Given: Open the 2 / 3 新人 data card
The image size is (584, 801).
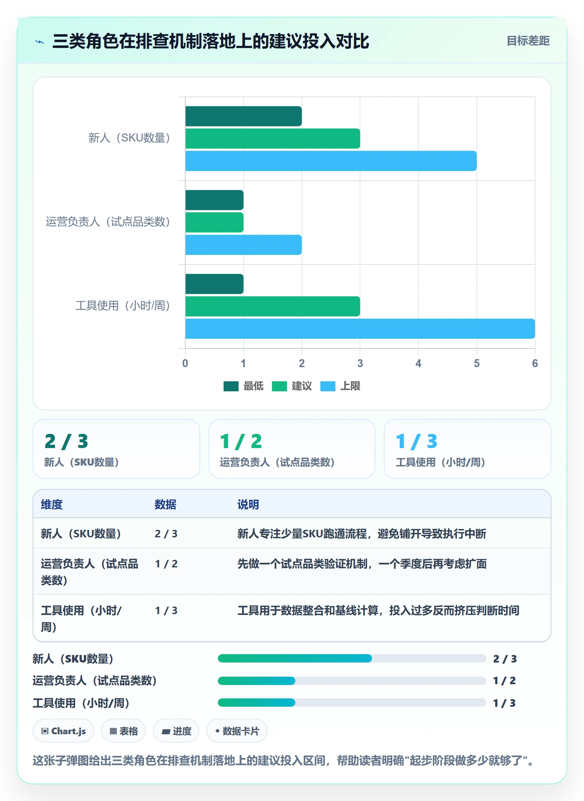Looking at the screenshot, I should [x=116, y=449].
